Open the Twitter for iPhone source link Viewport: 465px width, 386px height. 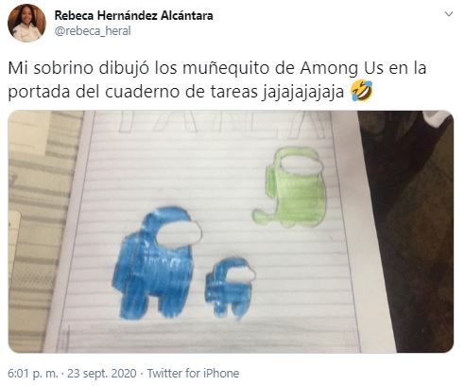pos(193,374)
